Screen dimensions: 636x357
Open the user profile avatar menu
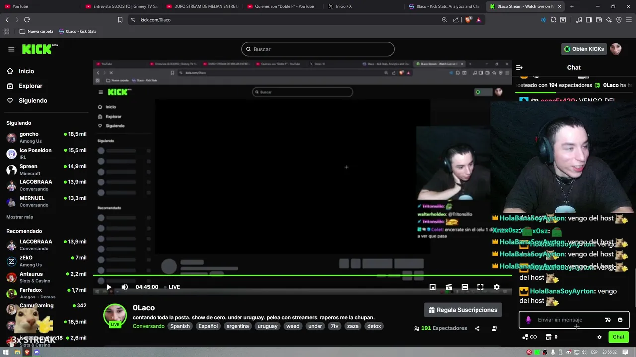click(x=616, y=49)
